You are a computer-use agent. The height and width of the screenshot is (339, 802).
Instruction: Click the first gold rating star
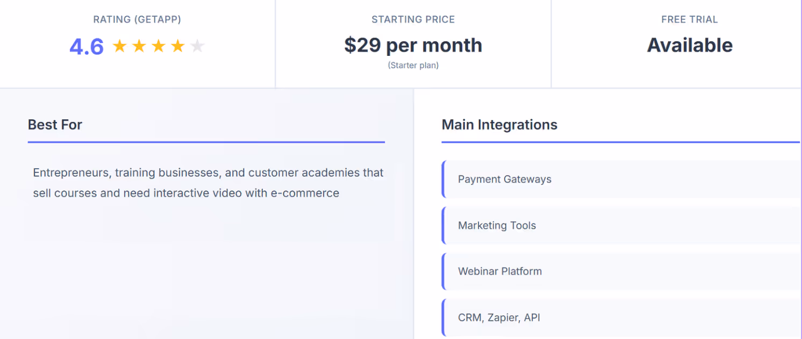[x=119, y=46]
